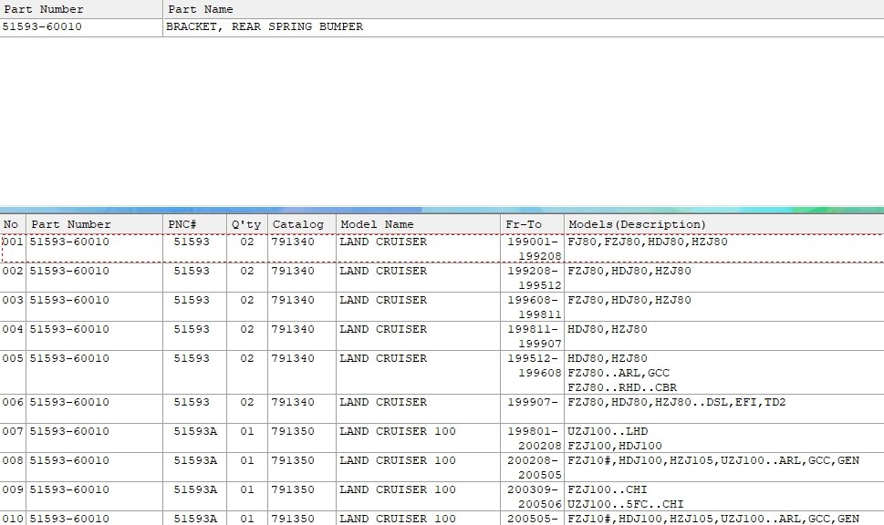Click date 199907- in row 006
The width and height of the screenshot is (884, 525).
[x=532, y=402]
